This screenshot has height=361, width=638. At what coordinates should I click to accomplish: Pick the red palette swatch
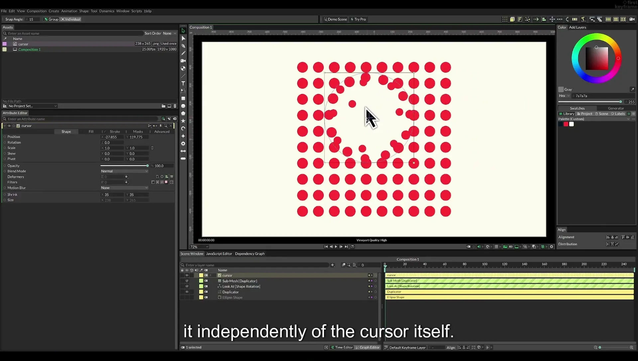(x=566, y=124)
